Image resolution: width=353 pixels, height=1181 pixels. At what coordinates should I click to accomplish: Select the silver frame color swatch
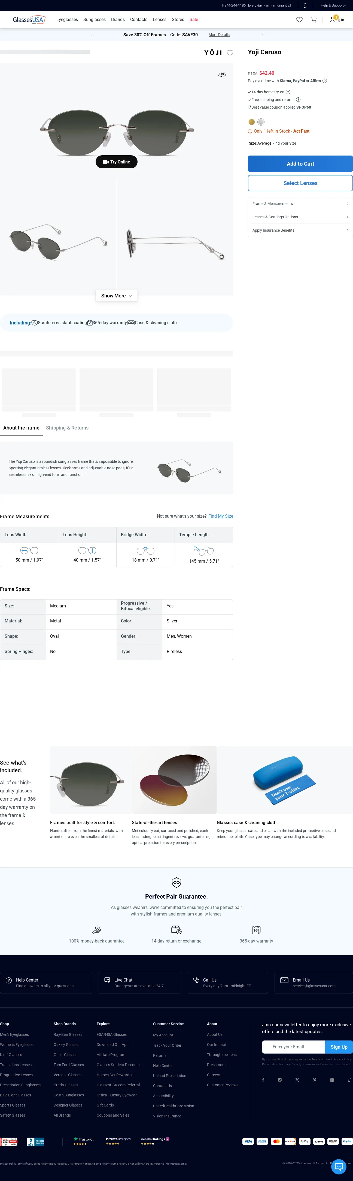click(x=261, y=122)
